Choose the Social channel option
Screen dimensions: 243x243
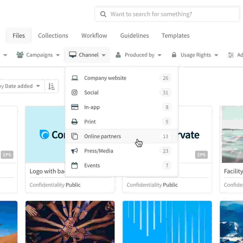[122, 92]
